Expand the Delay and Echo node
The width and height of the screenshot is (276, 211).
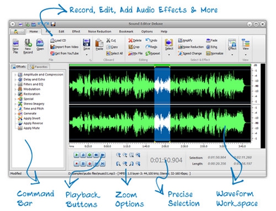coord(15,80)
